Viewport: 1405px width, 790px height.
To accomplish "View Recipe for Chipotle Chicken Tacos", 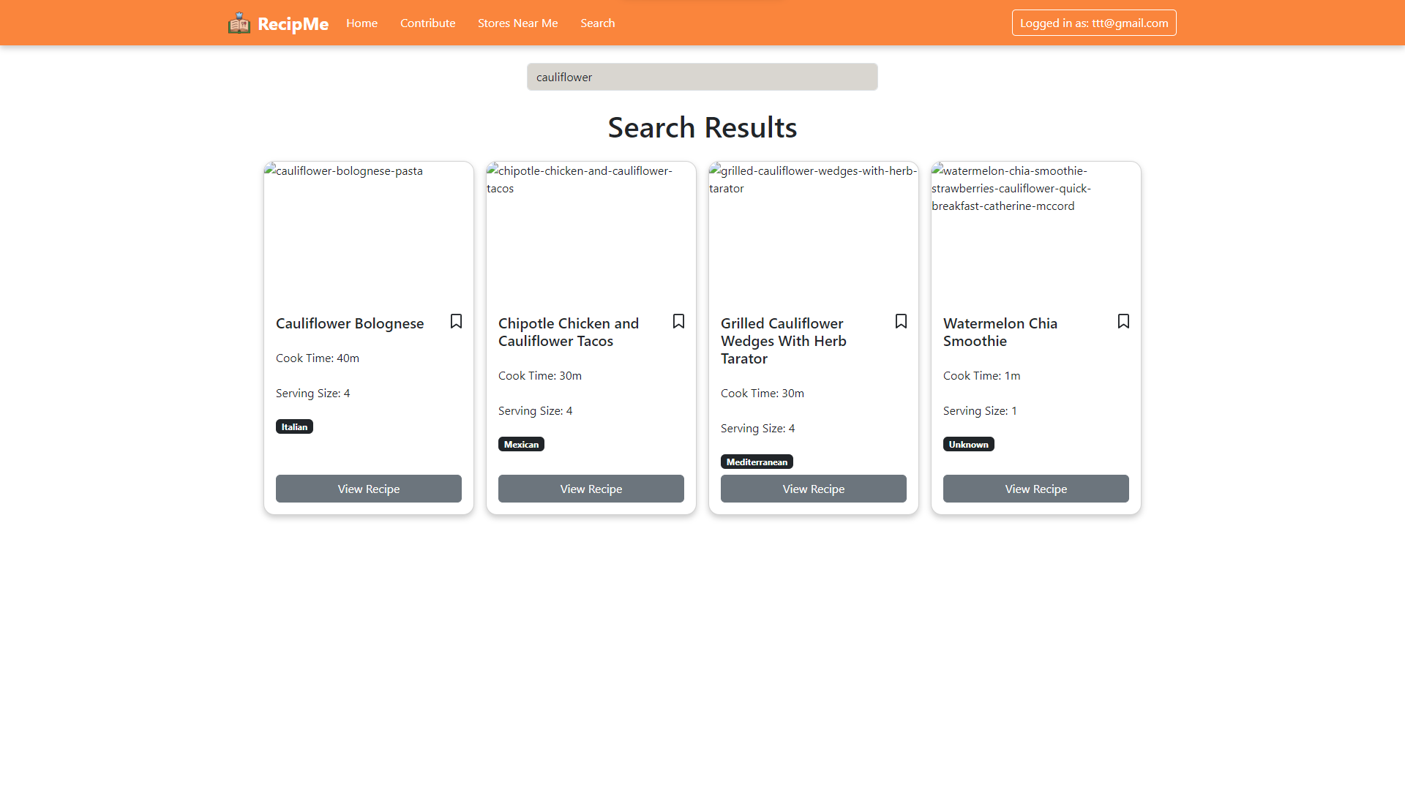I will 591,489.
